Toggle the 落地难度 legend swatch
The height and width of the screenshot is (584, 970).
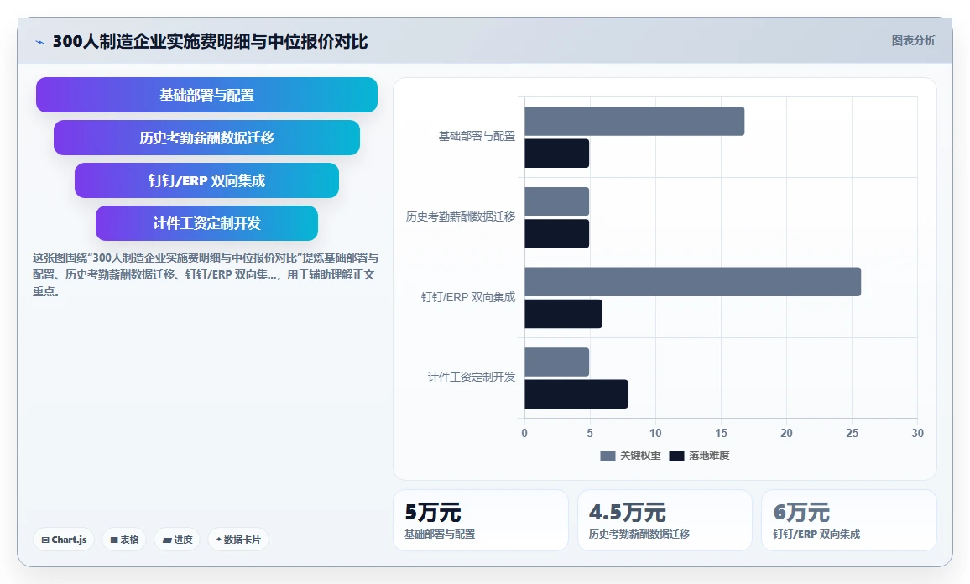[676, 456]
